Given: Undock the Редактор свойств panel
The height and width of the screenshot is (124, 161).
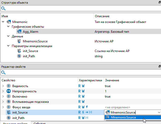Looking at the screenshot, I should tap(159, 67).
